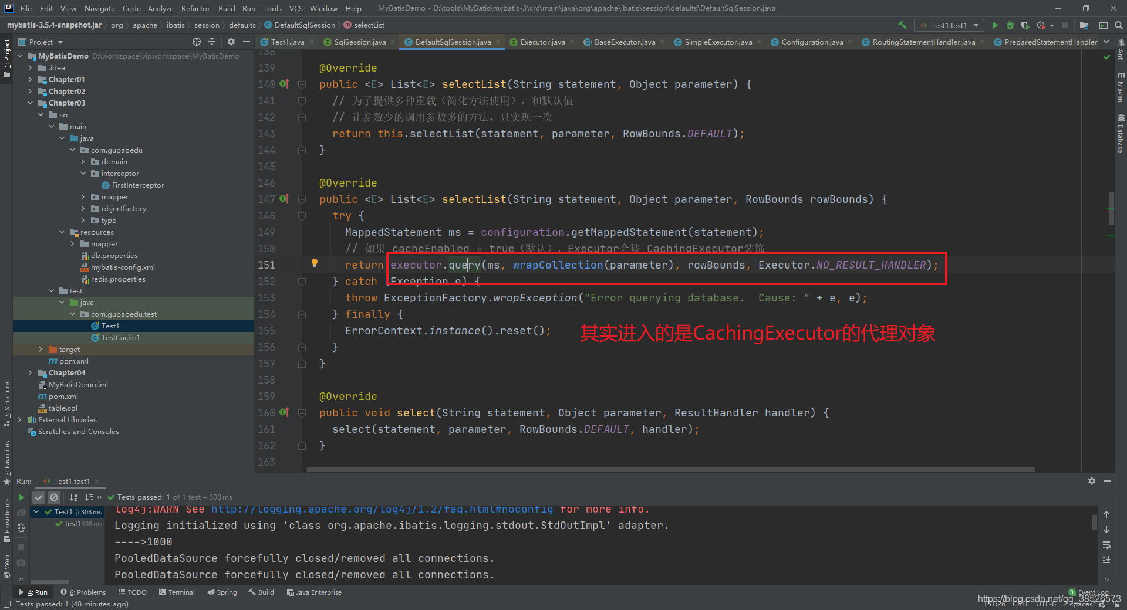This screenshot has height=610, width=1127.
Task: Click override gutter icon at line 160
Action: [x=284, y=412]
